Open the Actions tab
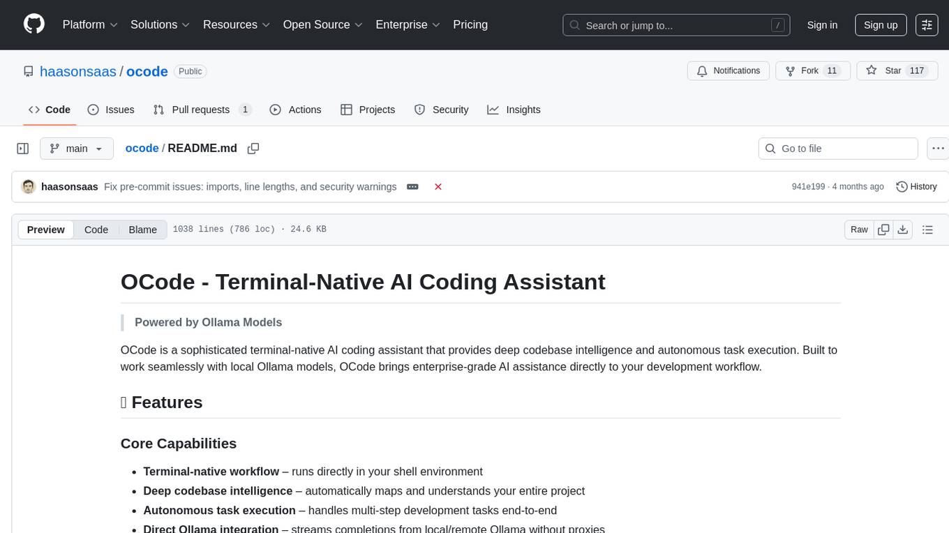 coord(295,110)
